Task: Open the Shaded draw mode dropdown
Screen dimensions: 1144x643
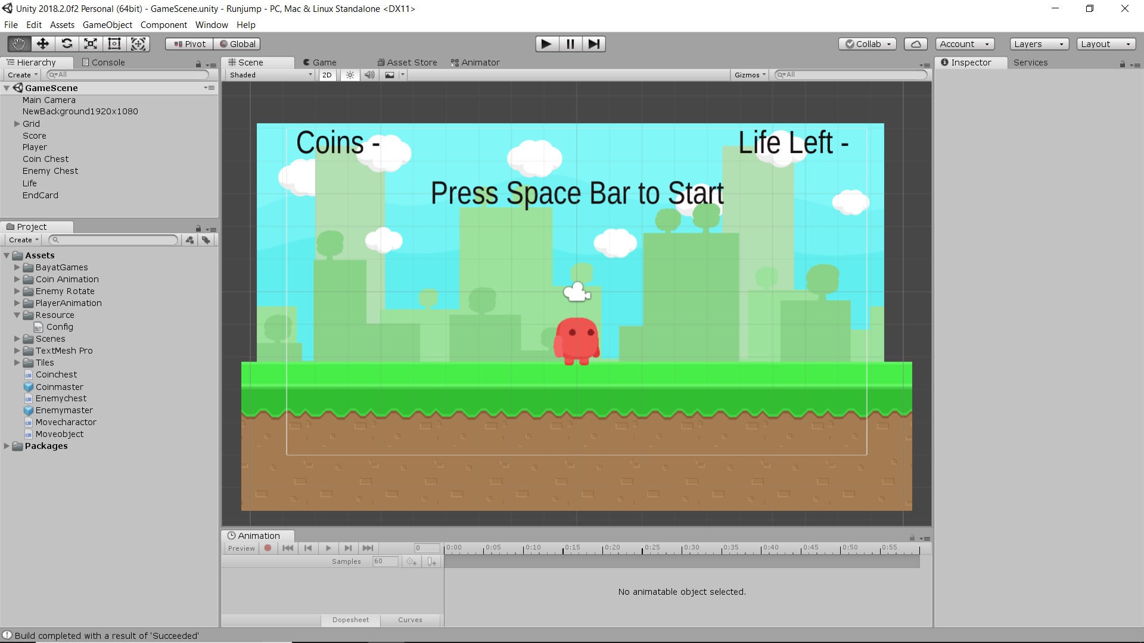Action: tap(271, 75)
